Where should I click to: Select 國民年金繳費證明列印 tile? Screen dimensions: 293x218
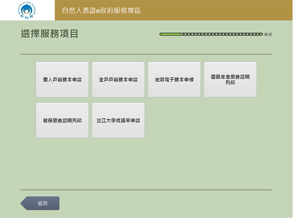[x=230, y=80]
